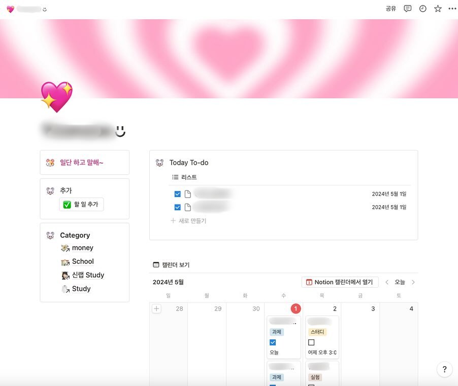The height and width of the screenshot is (386, 458).
Task: Click the mouse emoji beside 추가
Action: coord(50,191)
